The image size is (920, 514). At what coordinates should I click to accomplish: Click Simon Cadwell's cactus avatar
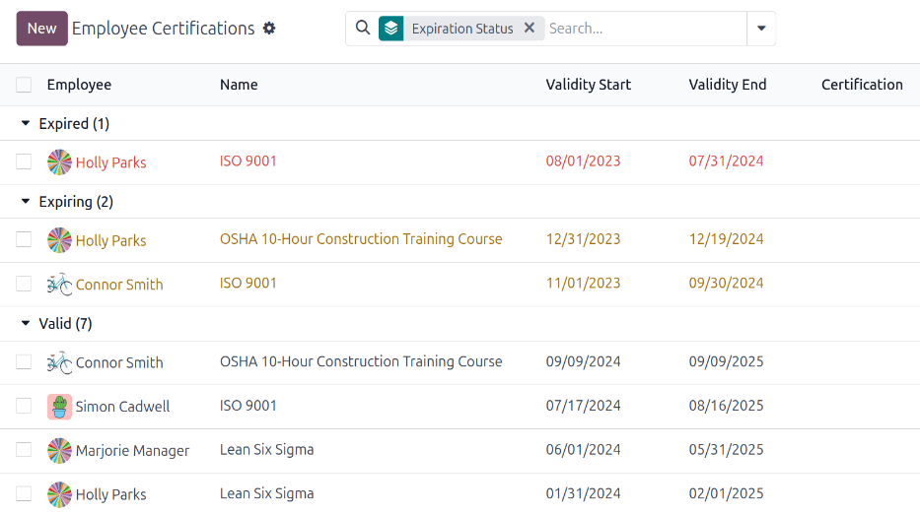pyautogui.click(x=59, y=407)
